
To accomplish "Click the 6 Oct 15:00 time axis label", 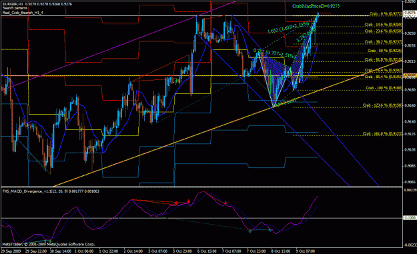I will [207, 251].
